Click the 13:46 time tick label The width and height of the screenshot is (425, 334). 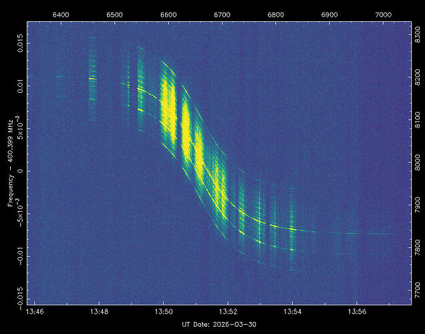35,311
